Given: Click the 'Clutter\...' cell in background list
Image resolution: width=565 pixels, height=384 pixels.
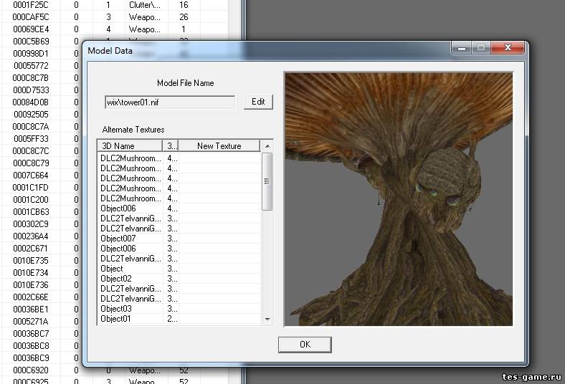Looking at the screenshot, I should tap(145, 5).
